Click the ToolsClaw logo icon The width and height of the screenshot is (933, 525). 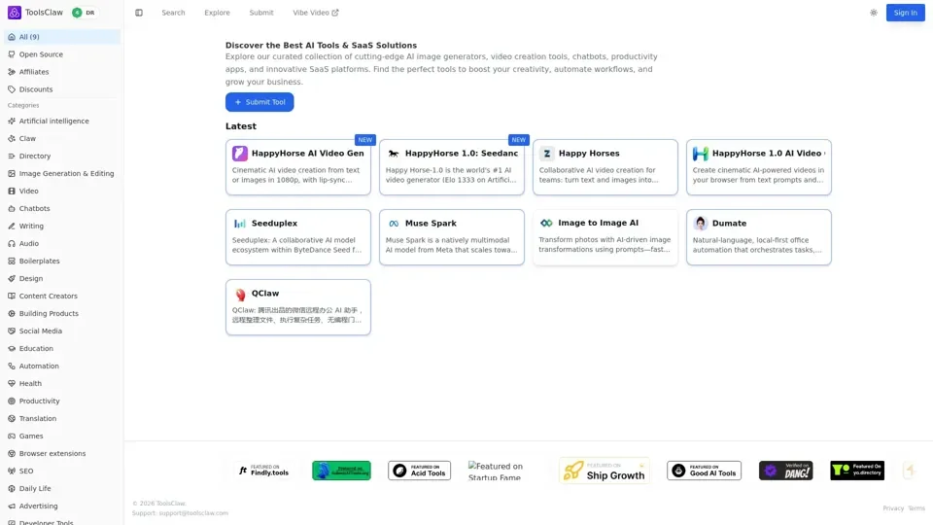[15, 13]
